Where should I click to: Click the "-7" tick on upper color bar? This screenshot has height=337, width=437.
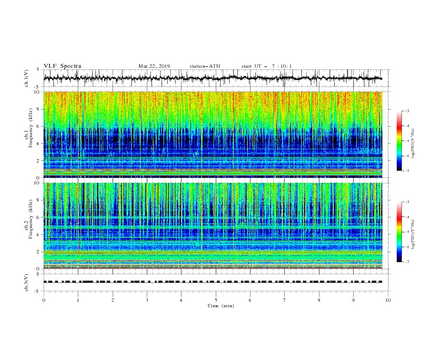coord(407,171)
